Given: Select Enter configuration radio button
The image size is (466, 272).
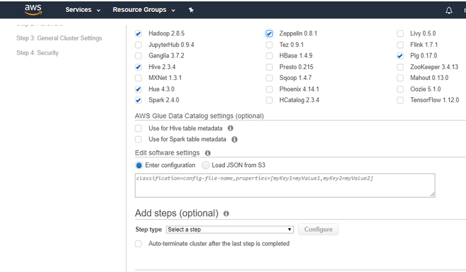Looking at the screenshot, I should [x=139, y=165].
